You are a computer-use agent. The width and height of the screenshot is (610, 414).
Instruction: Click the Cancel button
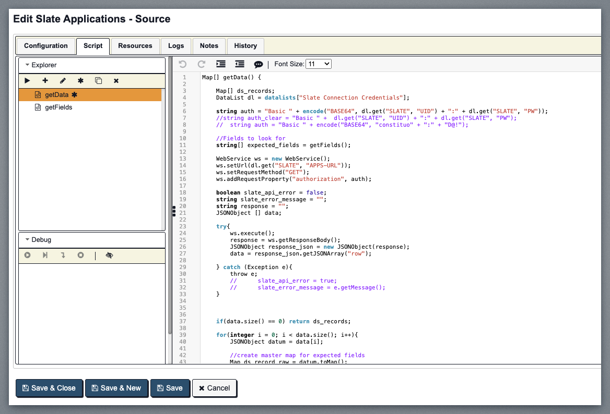click(x=214, y=388)
